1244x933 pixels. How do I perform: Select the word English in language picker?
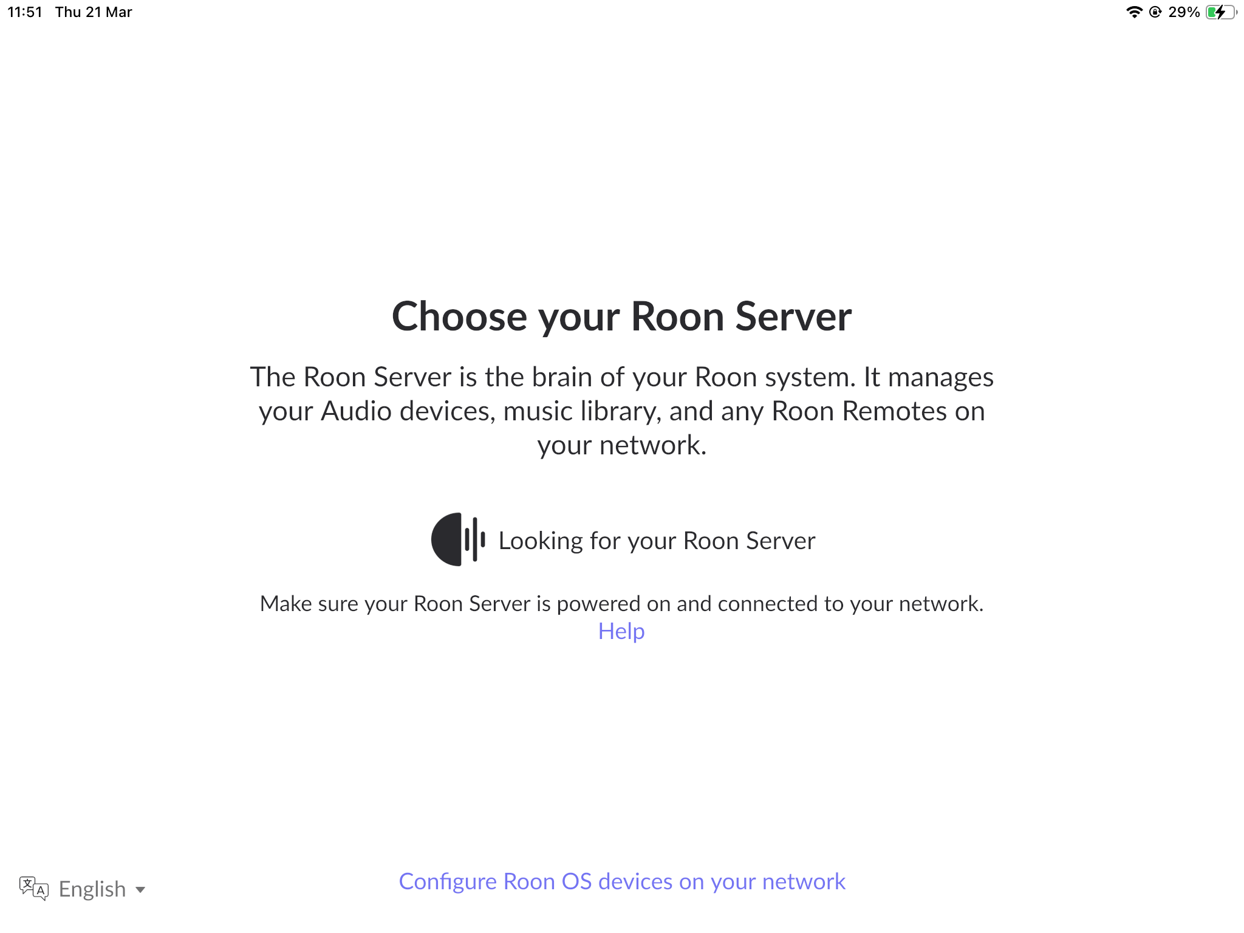(x=92, y=889)
